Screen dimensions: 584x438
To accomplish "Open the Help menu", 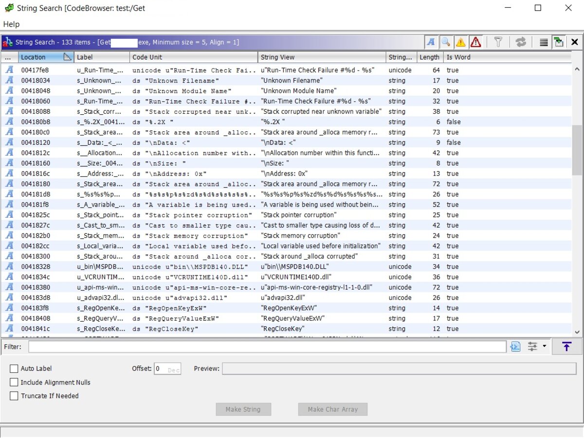I will click(11, 24).
